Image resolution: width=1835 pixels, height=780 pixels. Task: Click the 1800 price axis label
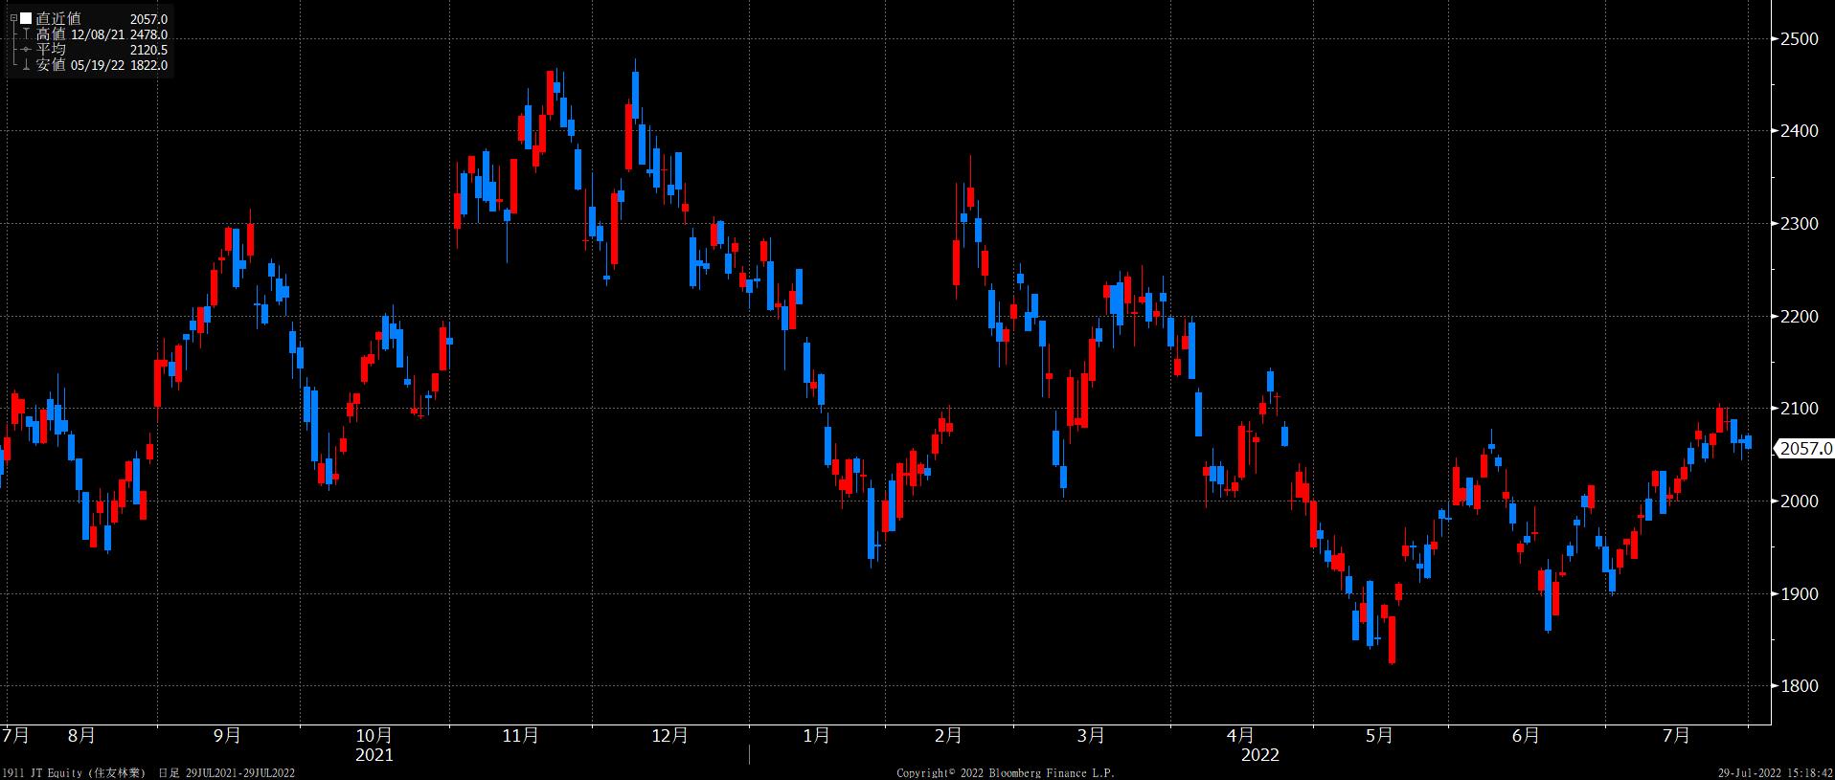coord(1799,686)
